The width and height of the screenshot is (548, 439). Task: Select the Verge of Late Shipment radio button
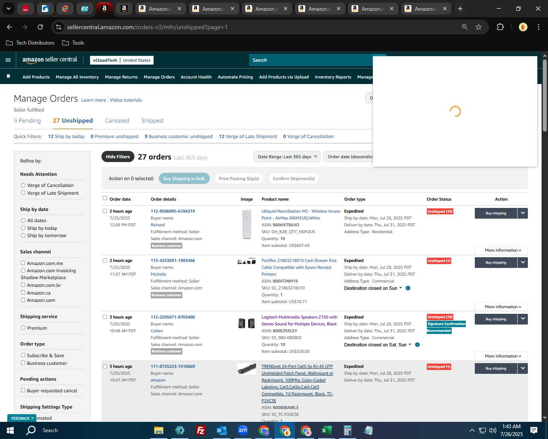[x=23, y=193]
